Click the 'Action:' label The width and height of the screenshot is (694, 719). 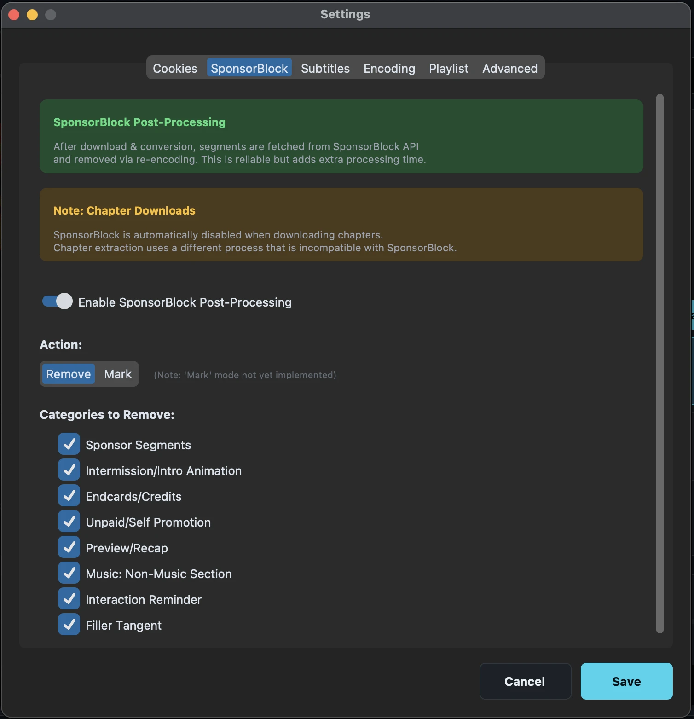[x=61, y=345]
